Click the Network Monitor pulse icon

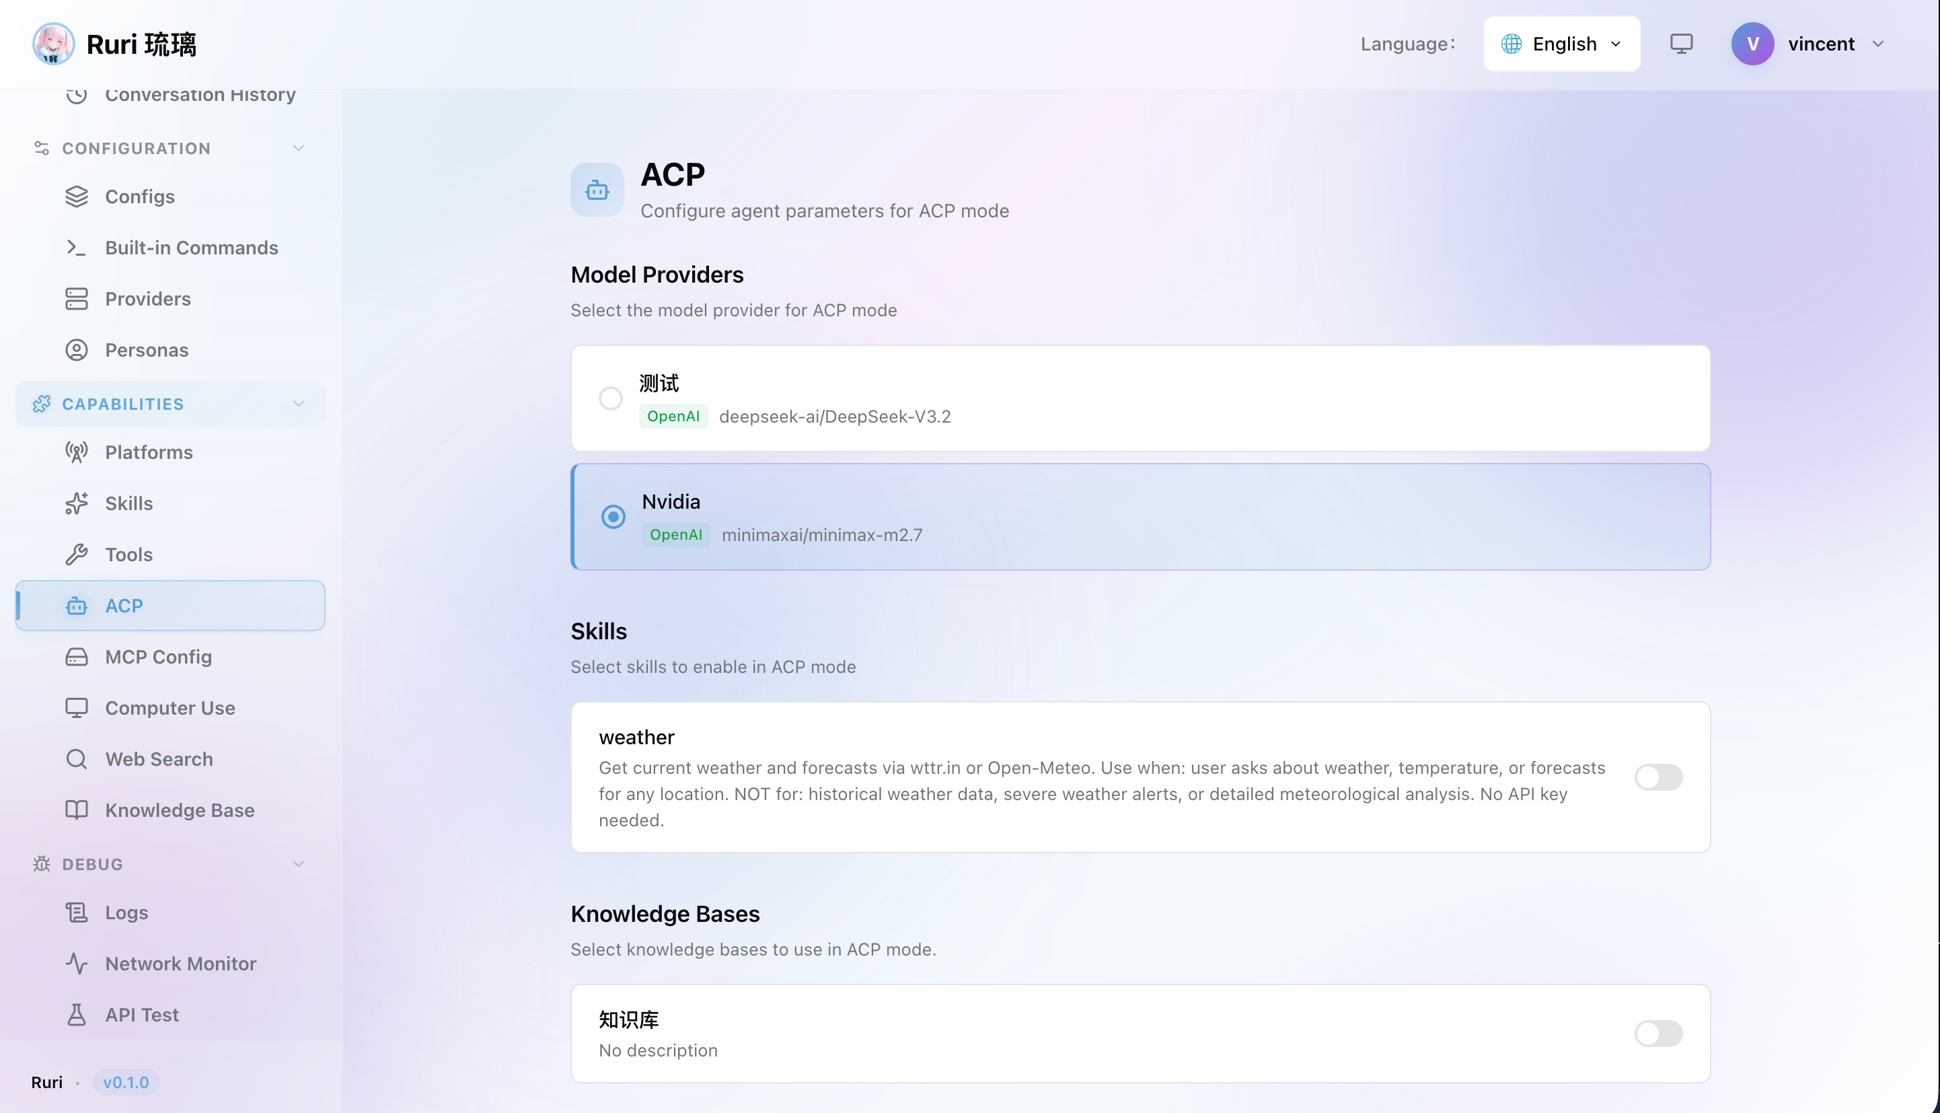[x=77, y=964]
